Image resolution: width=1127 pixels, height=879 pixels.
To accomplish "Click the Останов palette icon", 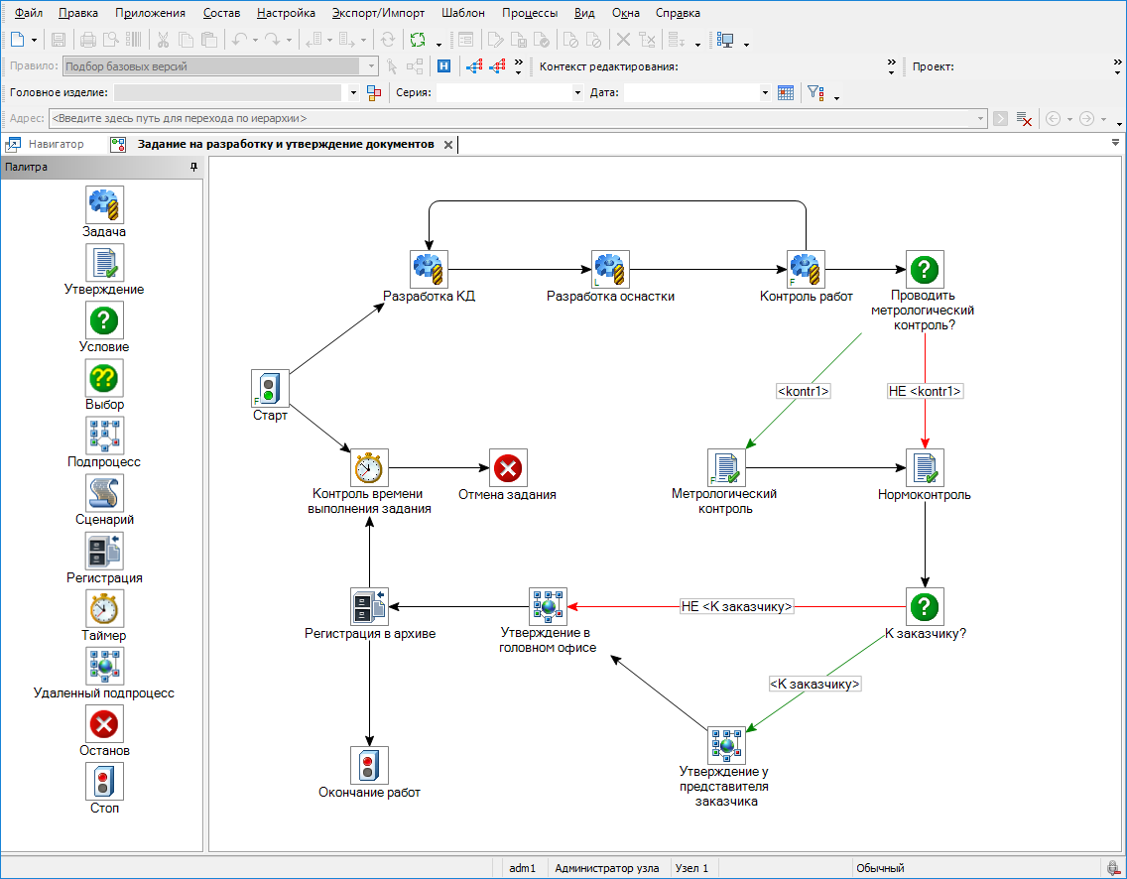I will pyautogui.click(x=104, y=723).
